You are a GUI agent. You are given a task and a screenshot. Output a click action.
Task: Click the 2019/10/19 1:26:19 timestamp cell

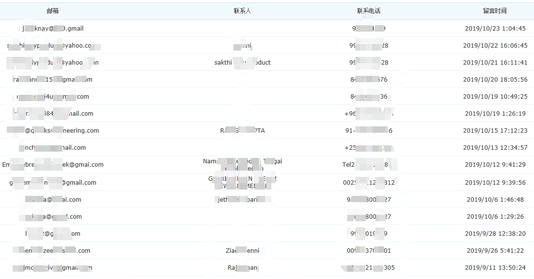coord(495,114)
